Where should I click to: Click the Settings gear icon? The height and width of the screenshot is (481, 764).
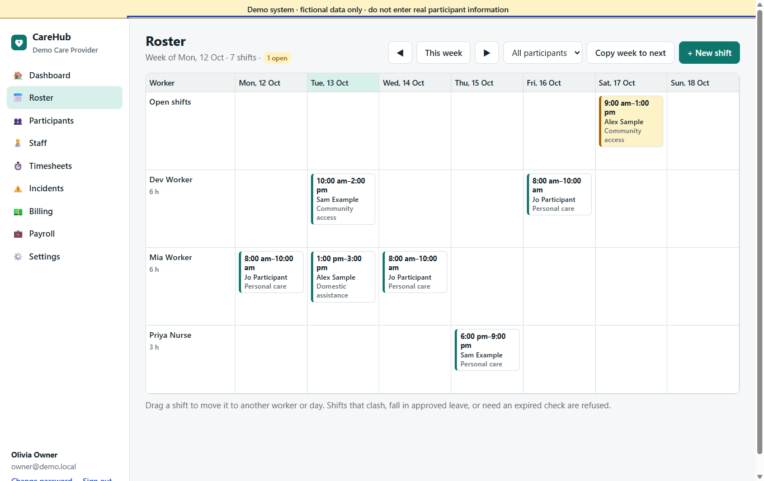(x=18, y=257)
